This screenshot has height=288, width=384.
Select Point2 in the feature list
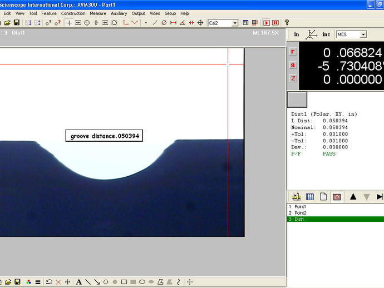click(336, 213)
